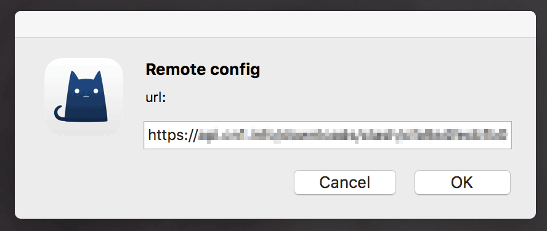This screenshot has width=547, height=231.
Task: Click the url: label
Action: pyautogui.click(x=156, y=98)
